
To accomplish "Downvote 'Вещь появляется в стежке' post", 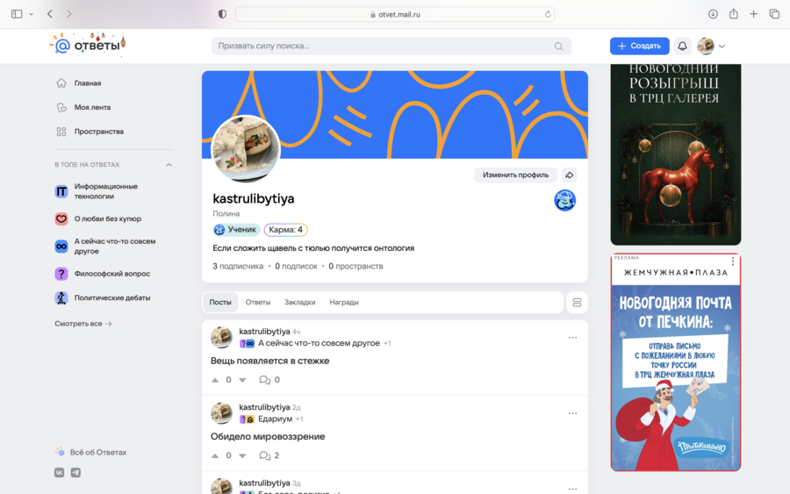I will pos(242,380).
